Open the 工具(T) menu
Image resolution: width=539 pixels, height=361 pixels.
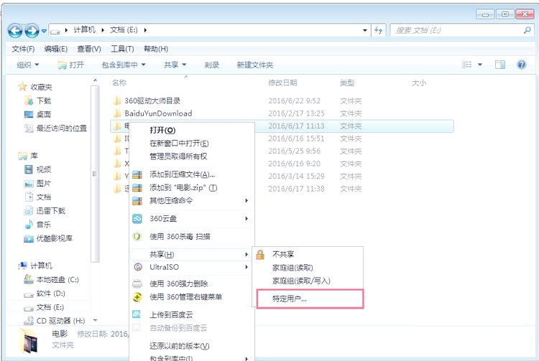click(x=122, y=49)
